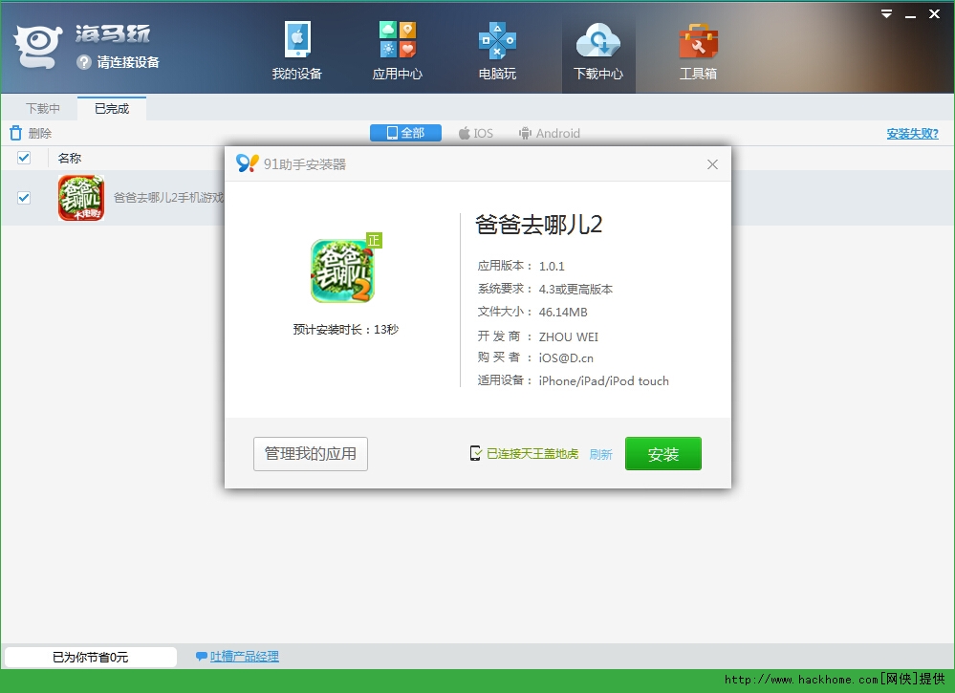Click app version value 1.0.1
This screenshot has height=693, width=955.
(552, 266)
